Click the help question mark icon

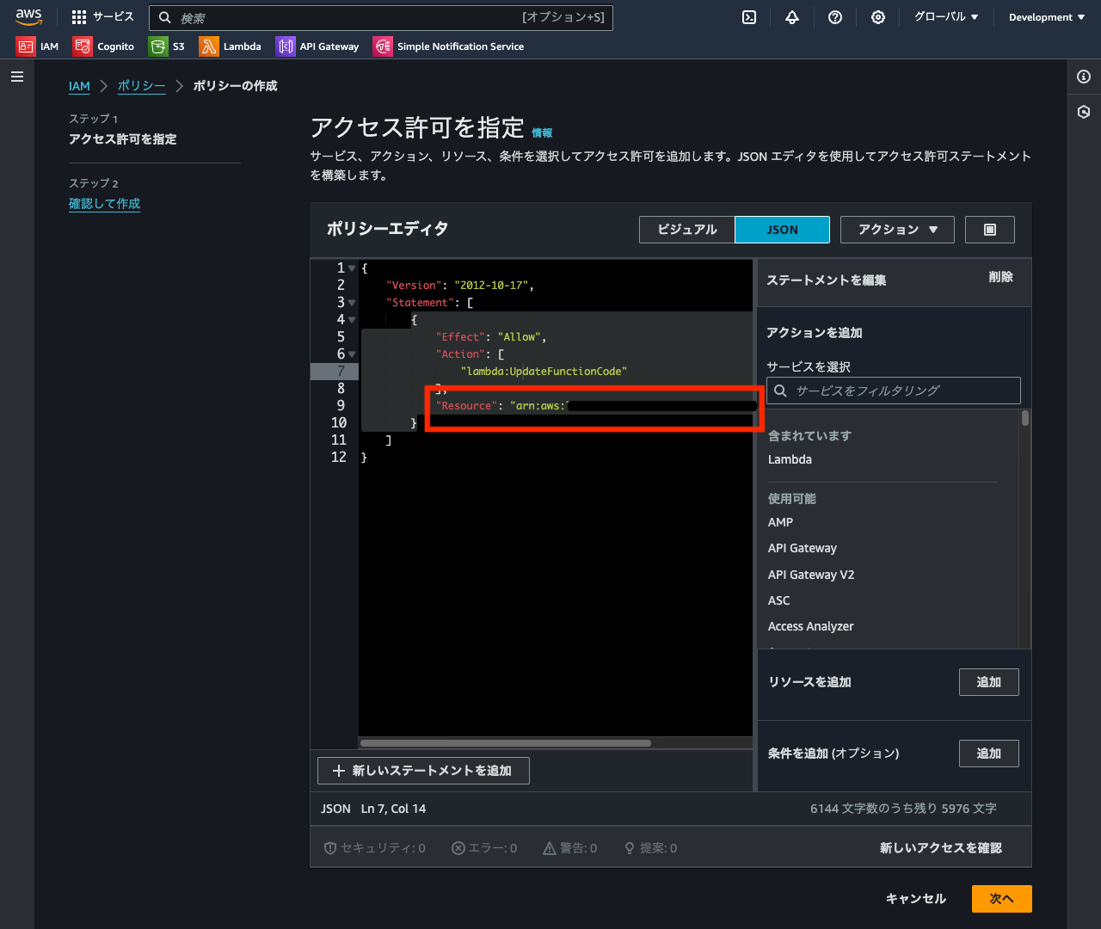coord(835,17)
